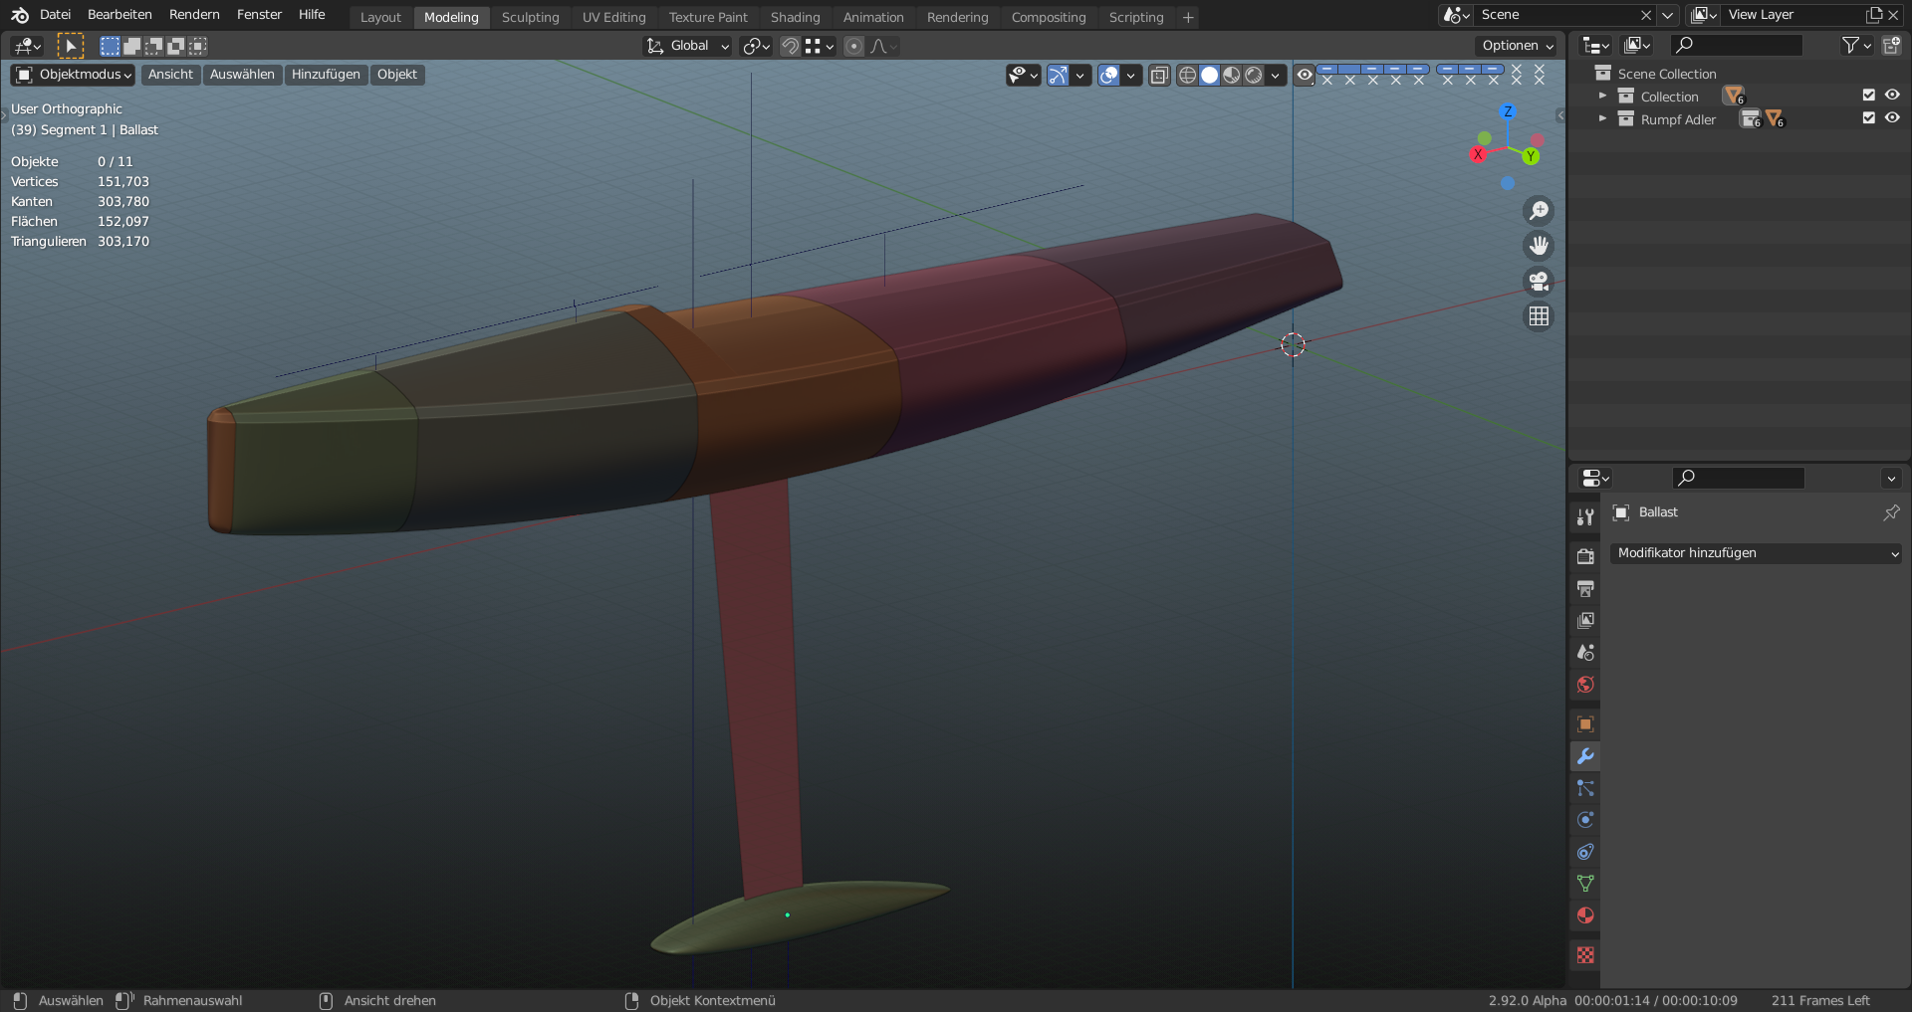
Task: Toggle X-ray display in viewport header
Action: [1159, 76]
